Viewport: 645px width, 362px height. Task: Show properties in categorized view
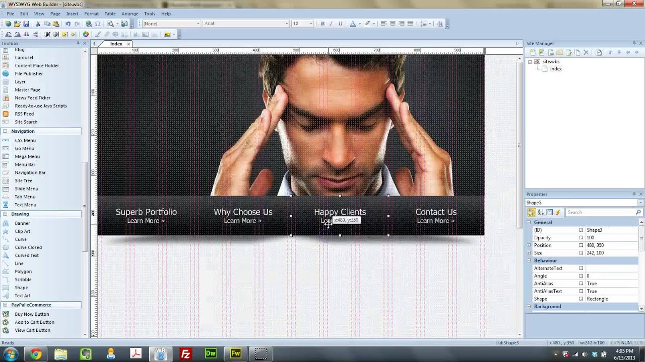pos(532,212)
